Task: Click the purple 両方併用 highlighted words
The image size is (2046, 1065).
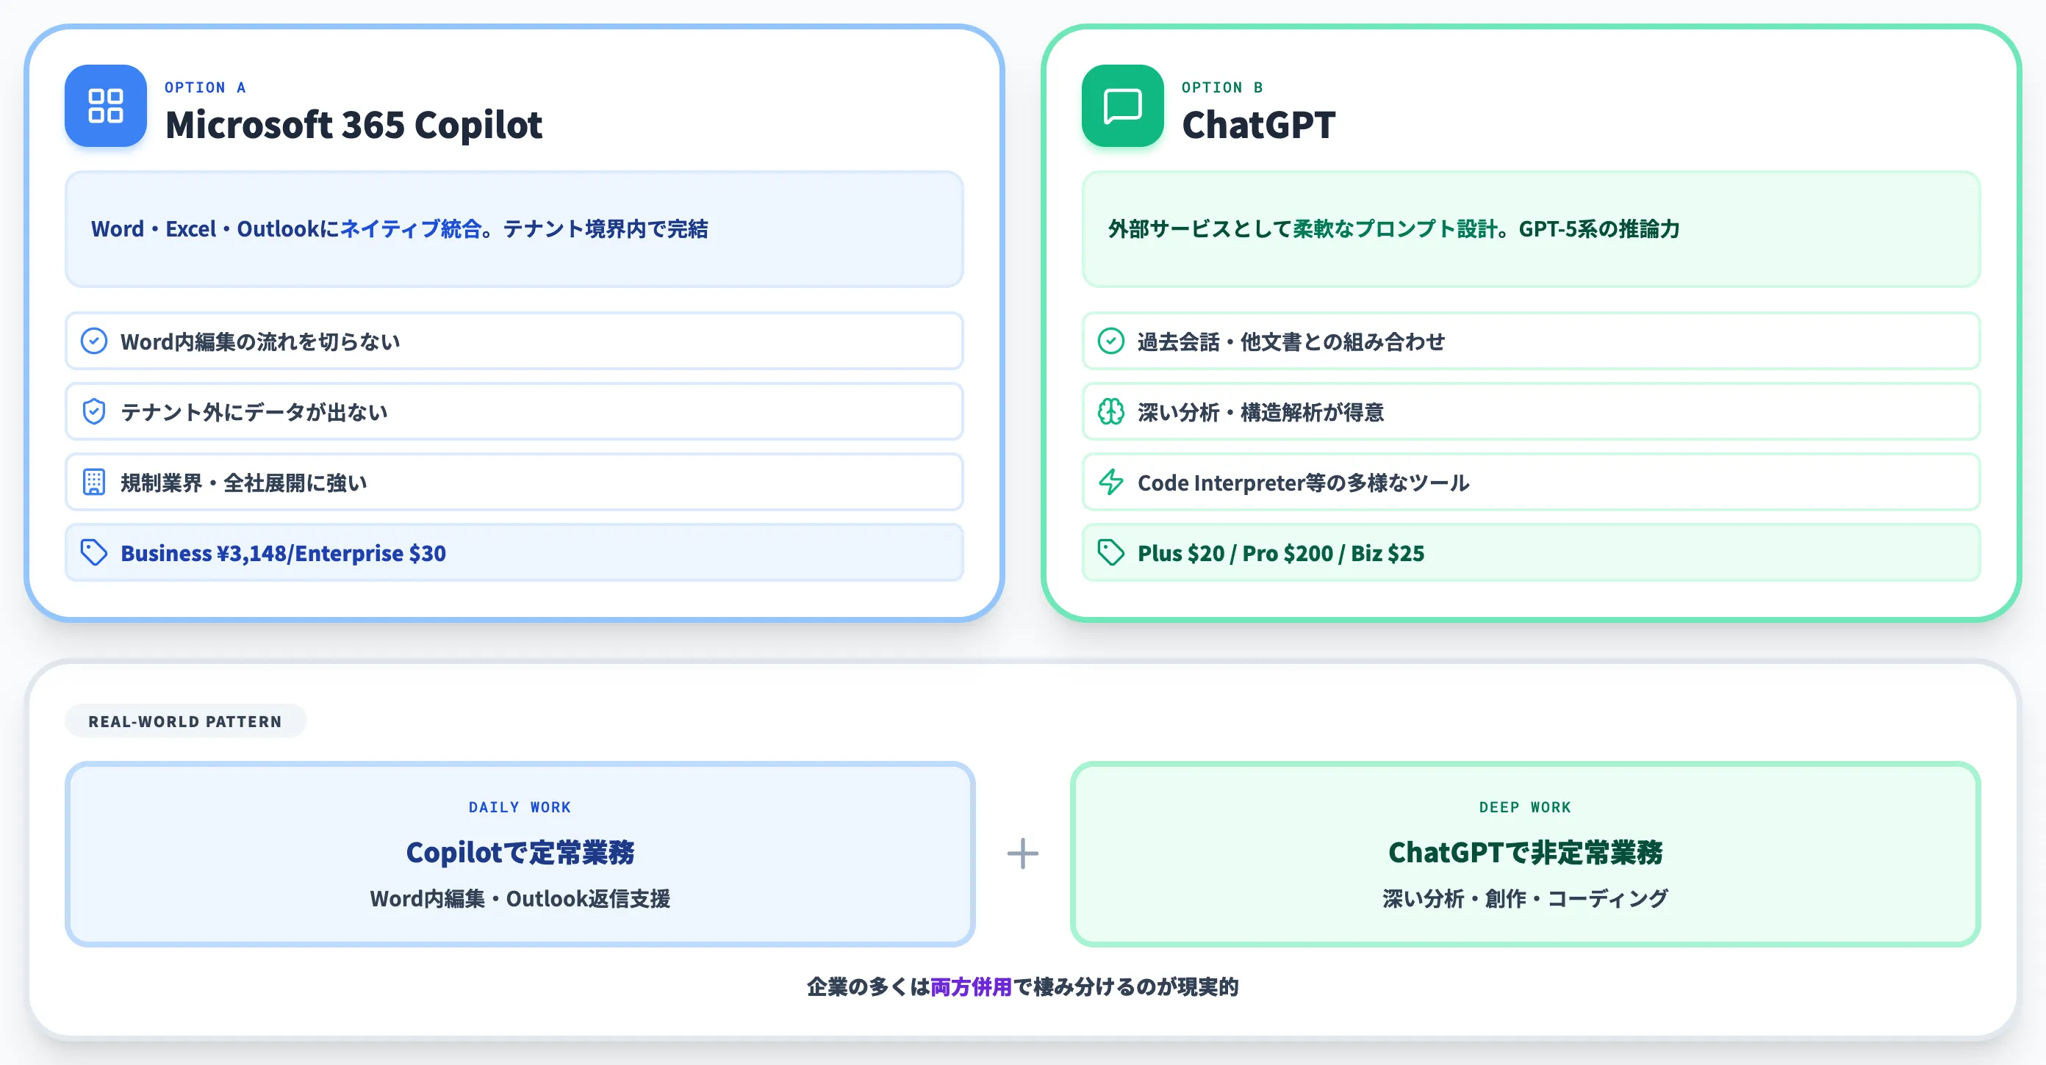Action: coord(972,986)
